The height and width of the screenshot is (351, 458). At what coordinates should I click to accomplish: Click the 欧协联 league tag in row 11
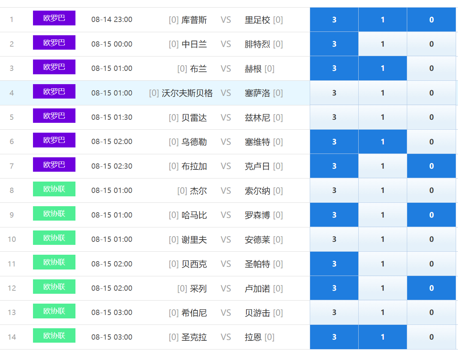(x=54, y=262)
